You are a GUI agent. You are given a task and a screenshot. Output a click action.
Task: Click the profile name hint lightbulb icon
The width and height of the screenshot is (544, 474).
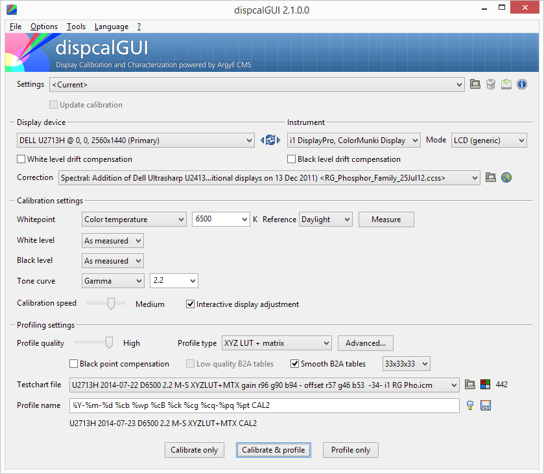[x=469, y=405]
